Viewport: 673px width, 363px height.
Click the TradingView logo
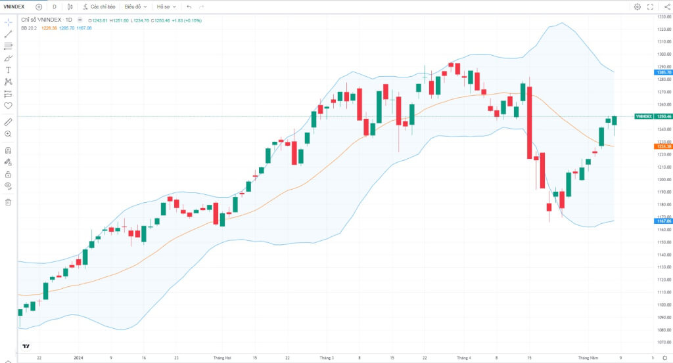coord(26,347)
